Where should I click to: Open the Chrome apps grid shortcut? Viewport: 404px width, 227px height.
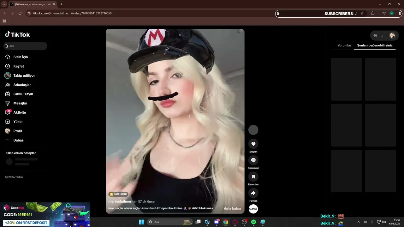point(4,21)
